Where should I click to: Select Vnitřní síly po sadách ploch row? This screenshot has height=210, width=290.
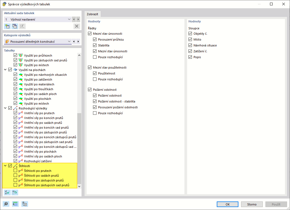[43, 156]
